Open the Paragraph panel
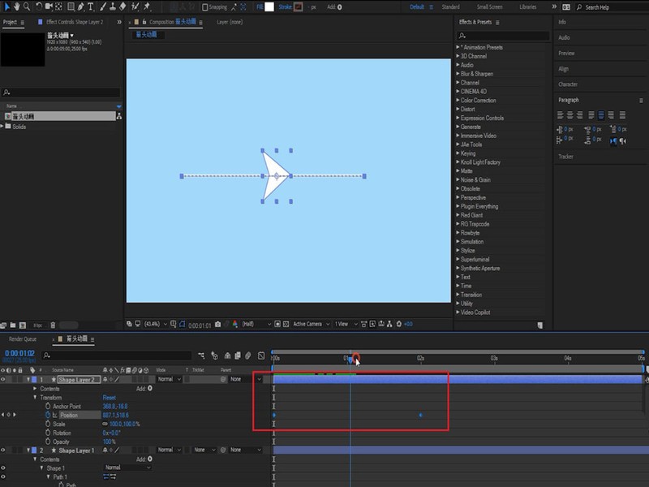649x487 pixels. coord(569,100)
